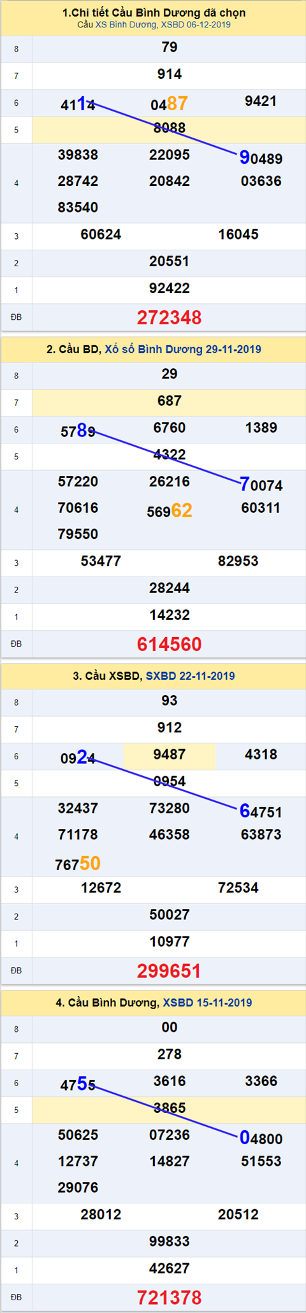Click prize 2 number 28244
The height and width of the screenshot is (1313, 306).
170,588
